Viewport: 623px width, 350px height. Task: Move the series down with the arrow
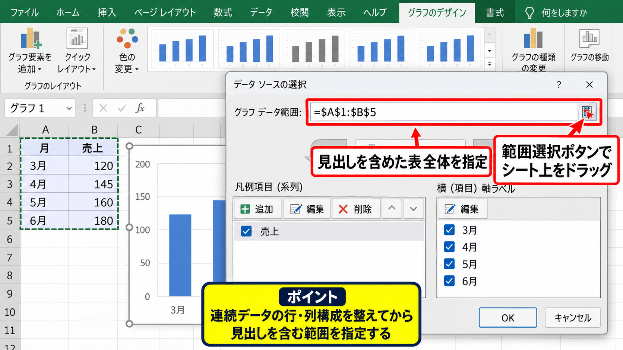413,209
